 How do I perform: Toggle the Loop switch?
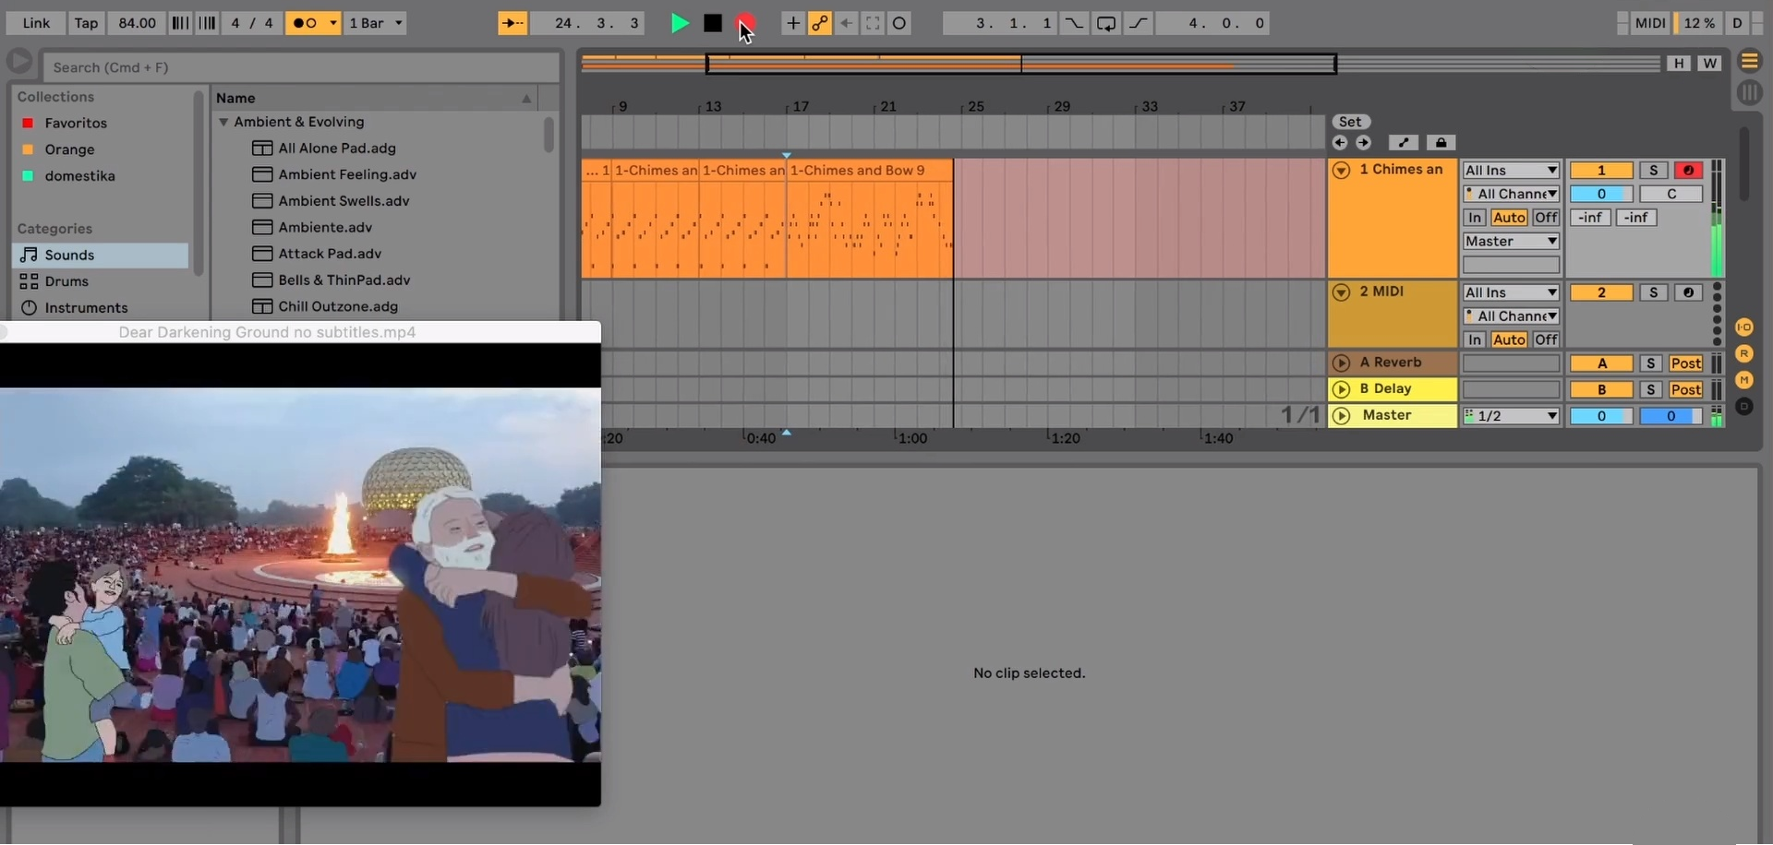click(x=1106, y=23)
